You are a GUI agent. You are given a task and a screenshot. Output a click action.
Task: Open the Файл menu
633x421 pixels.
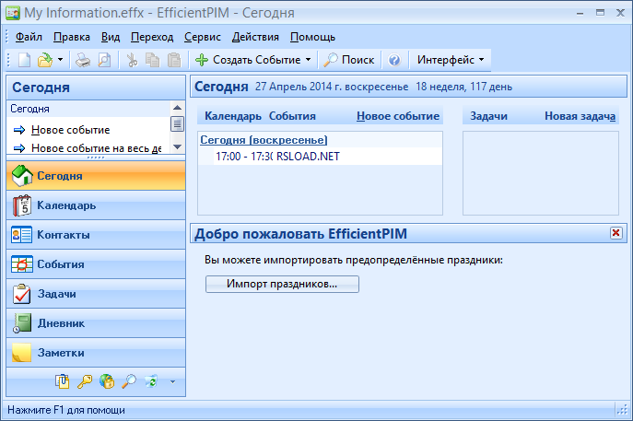pos(29,37)
